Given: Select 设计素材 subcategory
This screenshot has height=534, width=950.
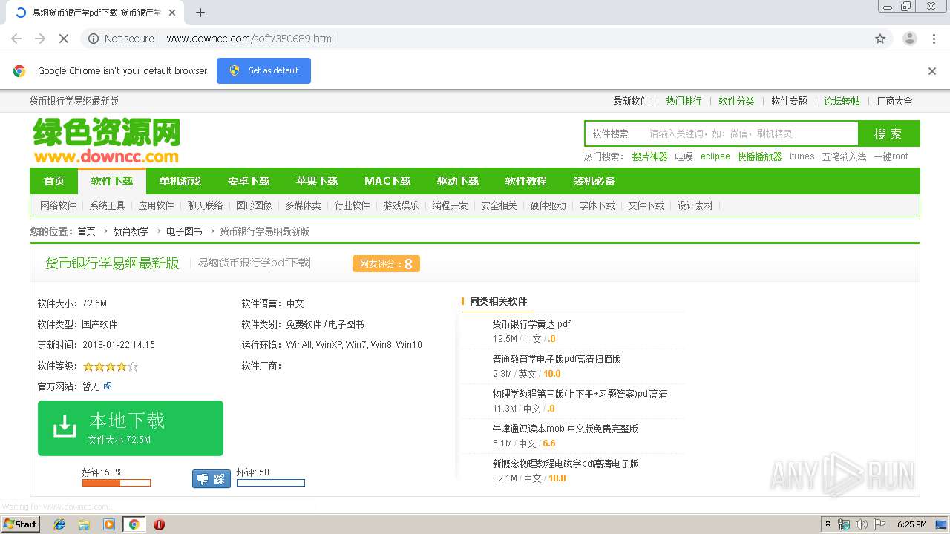Looking at the screenshot, I should pyautogui.click(x=695, y=206).
